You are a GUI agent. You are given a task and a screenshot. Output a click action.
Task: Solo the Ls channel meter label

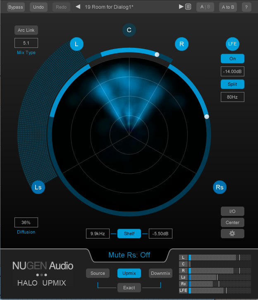[183, 277]
